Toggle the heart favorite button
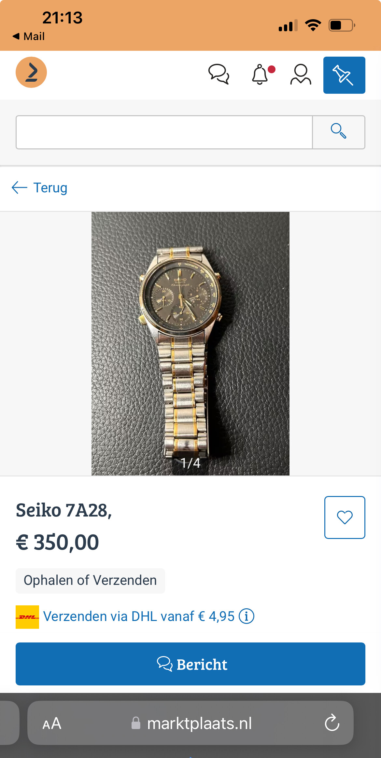The width and height of the screenshot is (381, 758). tap(345, 517)
